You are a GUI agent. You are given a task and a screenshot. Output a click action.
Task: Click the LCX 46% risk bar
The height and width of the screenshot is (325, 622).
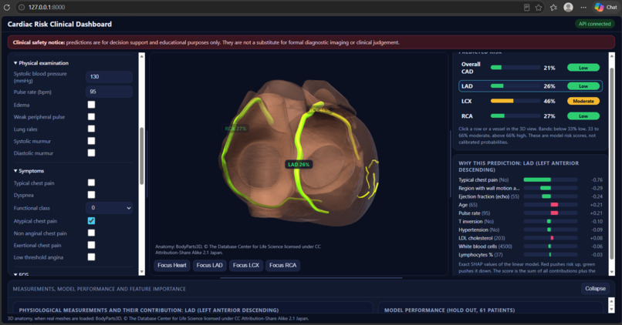pos(516,101)
